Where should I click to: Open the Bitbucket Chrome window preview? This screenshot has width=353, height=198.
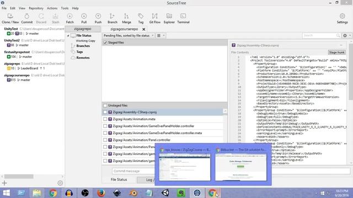pos(241,165)
